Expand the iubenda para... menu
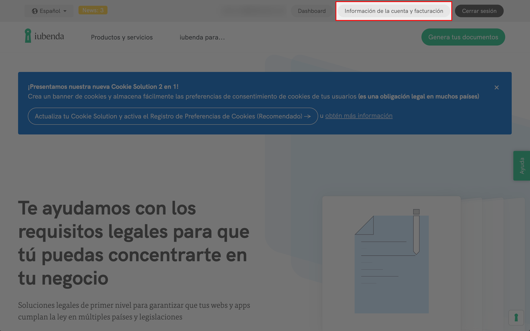This screenshot has width=530, height=331. (202, 37)
